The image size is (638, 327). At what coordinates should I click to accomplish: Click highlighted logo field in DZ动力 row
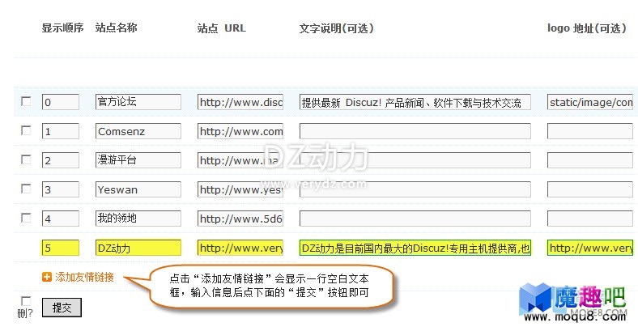[590, 248]
